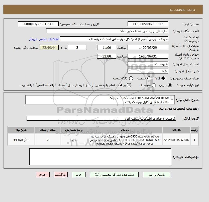Click the quantity cell showing 7
Image resolution: width=209 pixels, height=202 pixels.
[48, 140]
